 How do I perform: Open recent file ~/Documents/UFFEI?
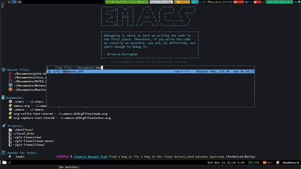tap(30, 81)
